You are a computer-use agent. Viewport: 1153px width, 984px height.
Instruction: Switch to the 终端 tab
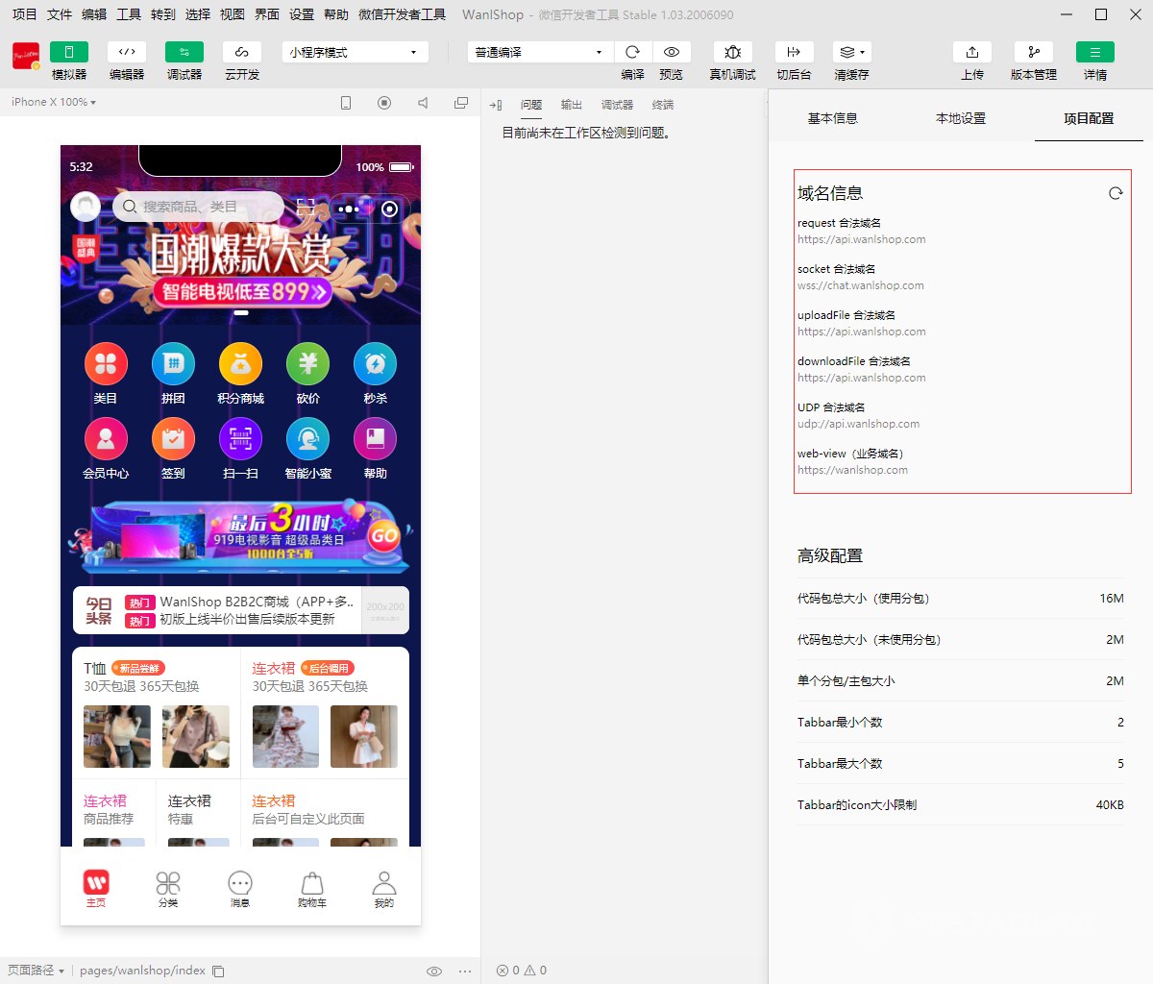(x=663, y=105)
